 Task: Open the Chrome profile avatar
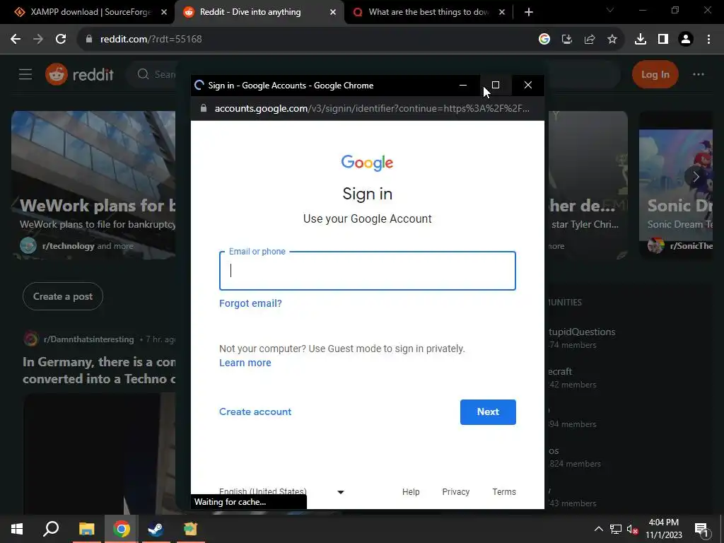(x=686, y=40)
